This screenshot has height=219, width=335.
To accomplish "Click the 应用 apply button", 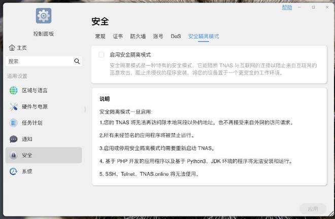I will [313, 209].
